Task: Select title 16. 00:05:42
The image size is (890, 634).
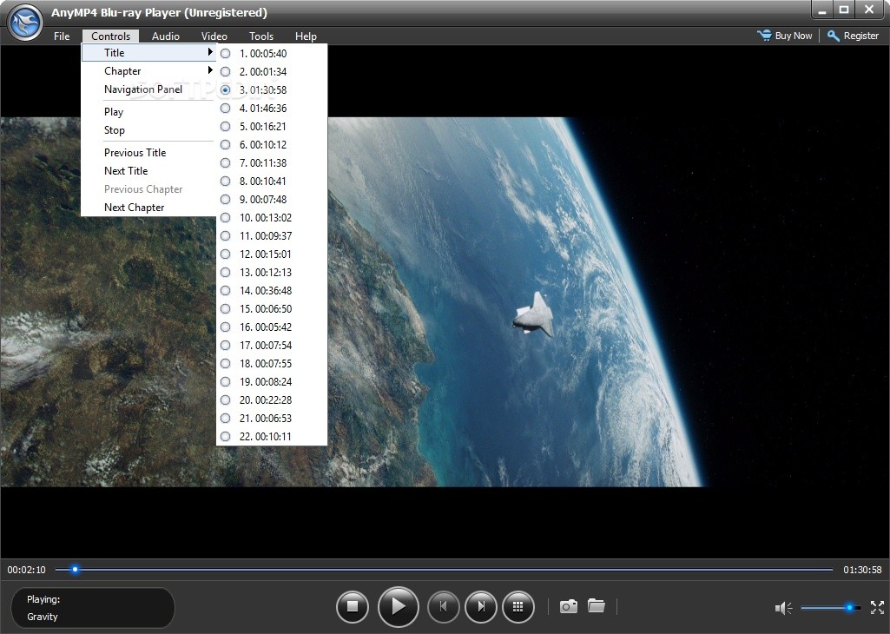Action: (271, 327)
